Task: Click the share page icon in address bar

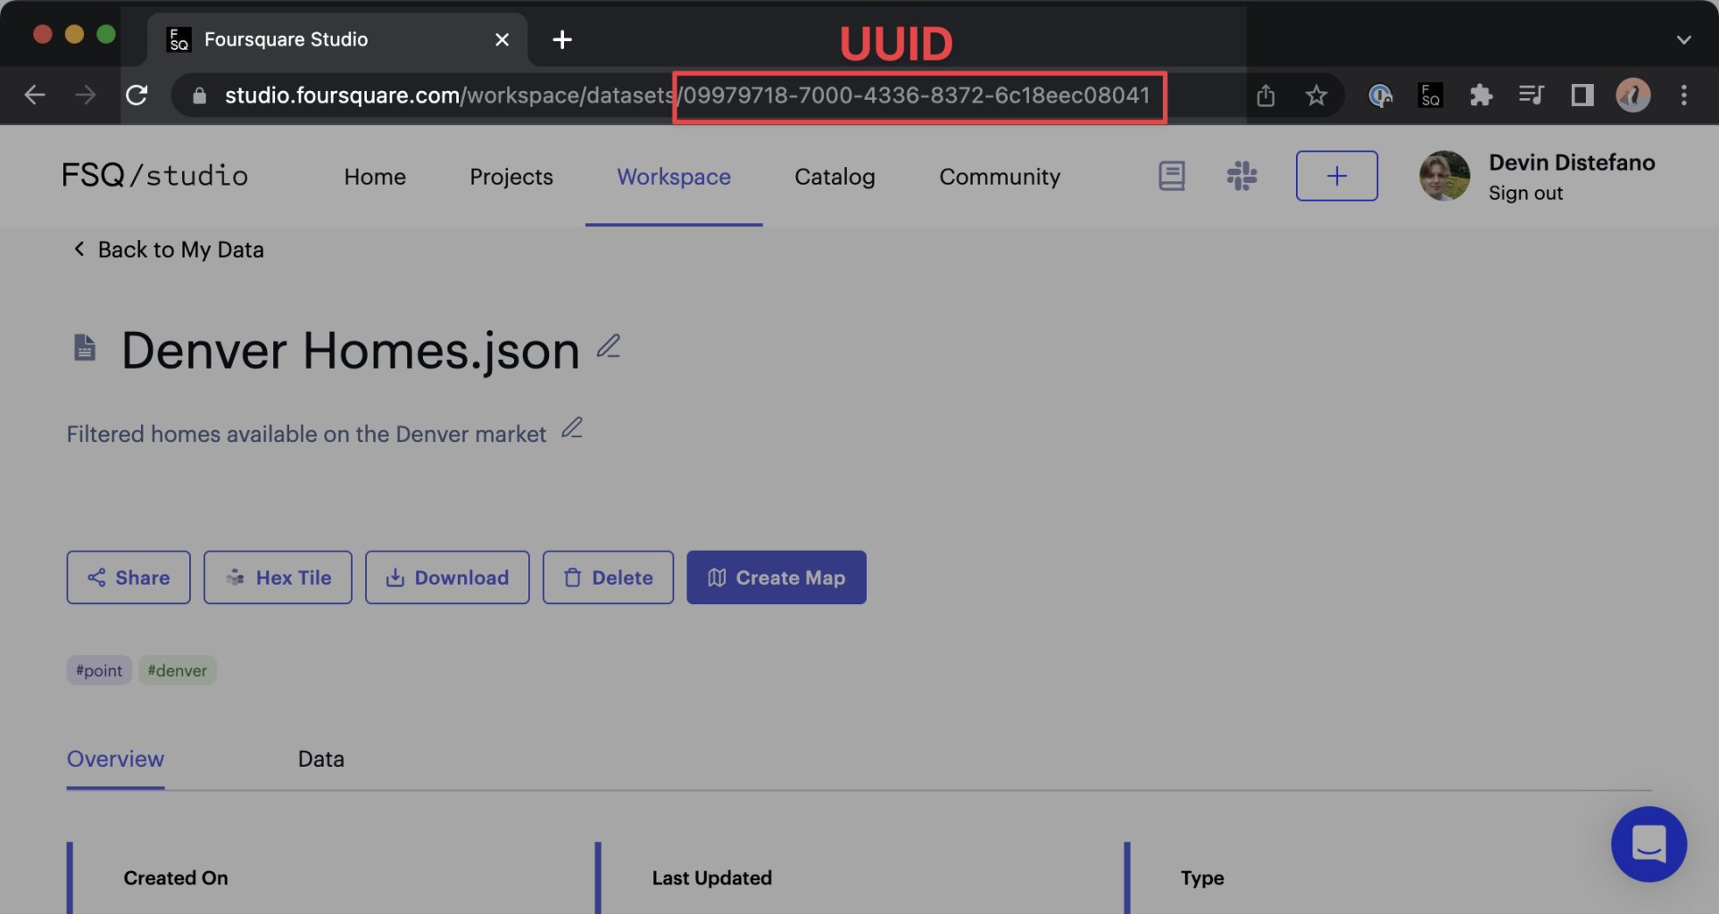Action: (1266, 96)
